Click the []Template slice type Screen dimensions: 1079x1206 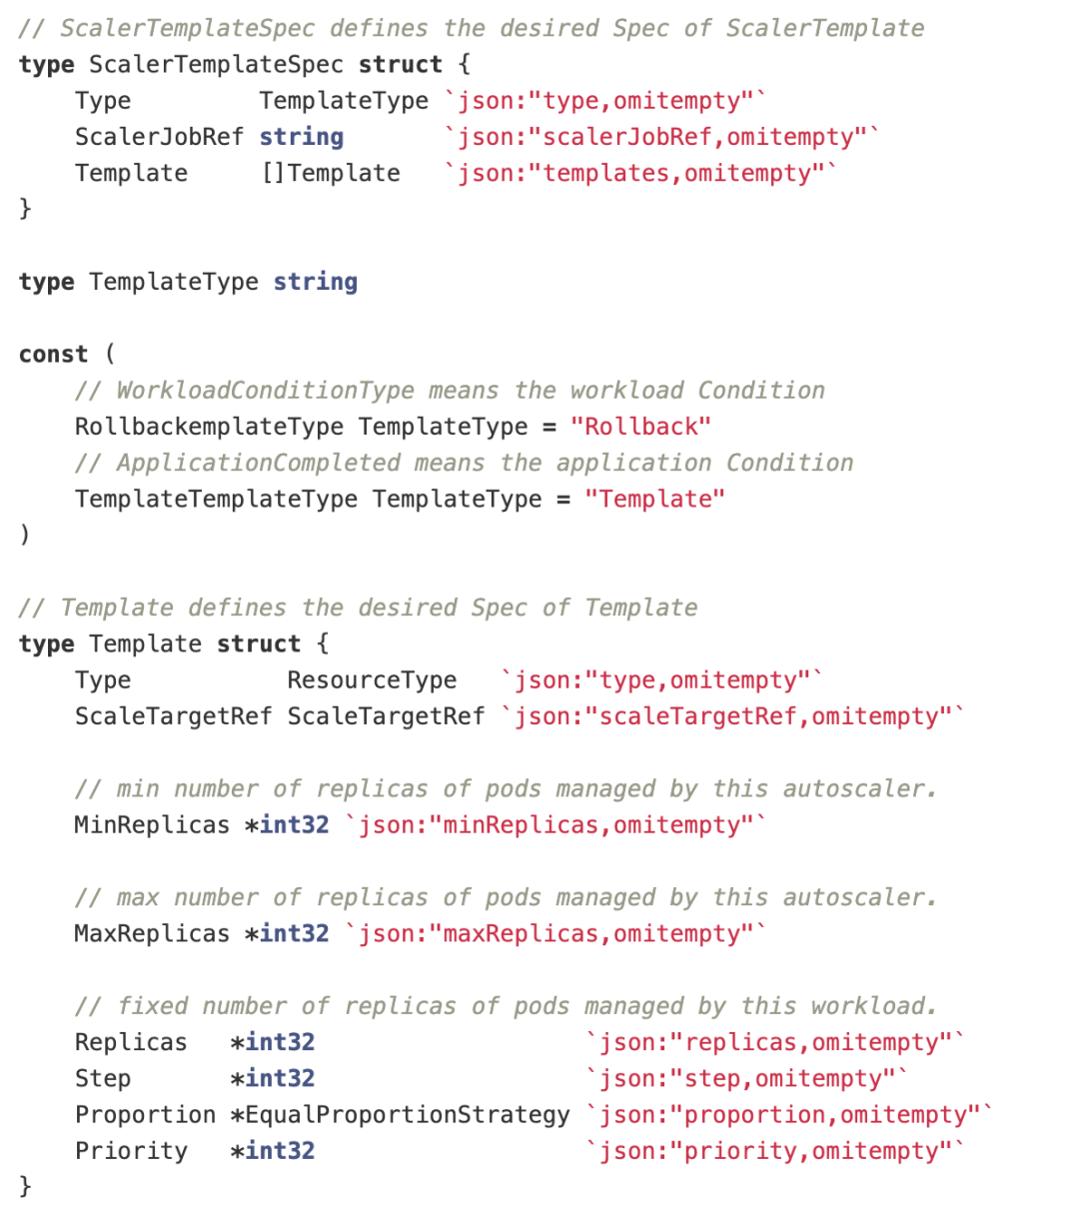(330, 173)
